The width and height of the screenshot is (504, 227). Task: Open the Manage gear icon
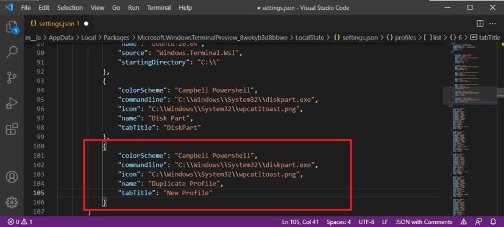(x=12, y=202)
